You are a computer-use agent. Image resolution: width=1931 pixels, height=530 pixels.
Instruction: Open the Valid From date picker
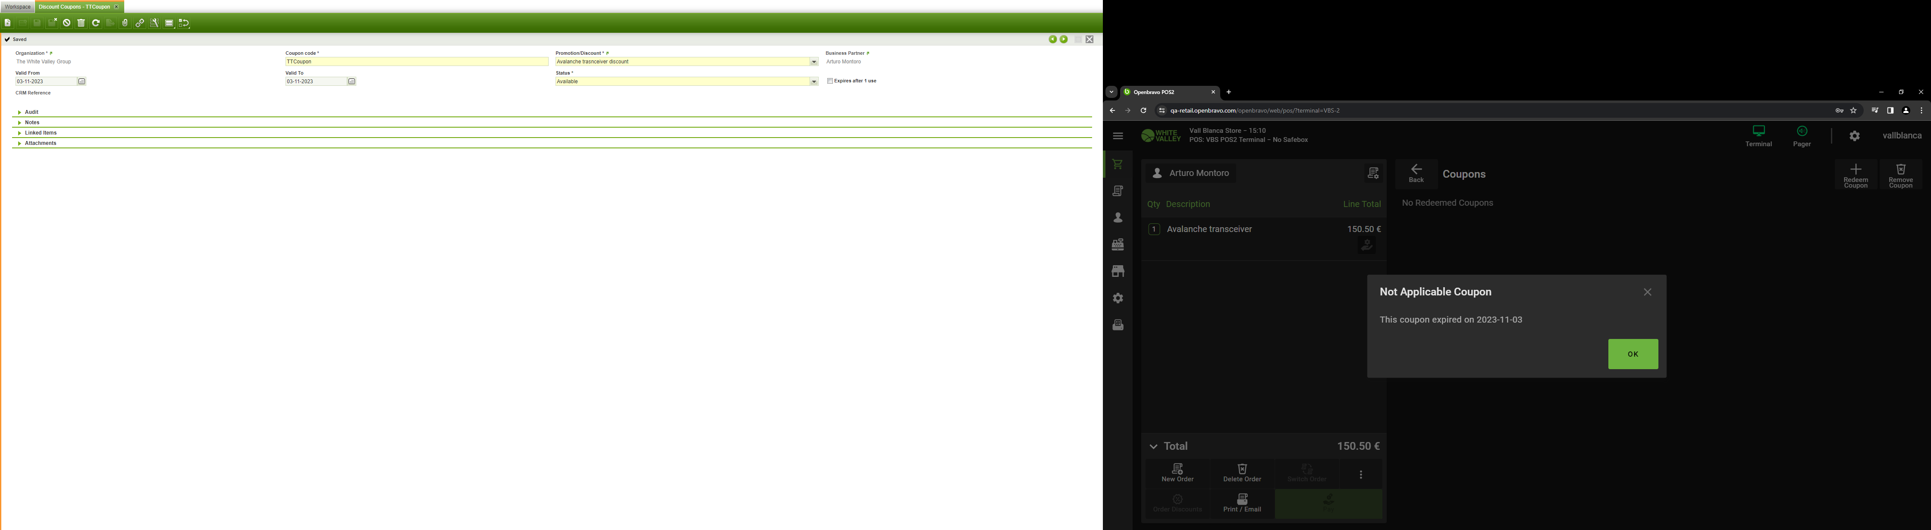(82, 82)
